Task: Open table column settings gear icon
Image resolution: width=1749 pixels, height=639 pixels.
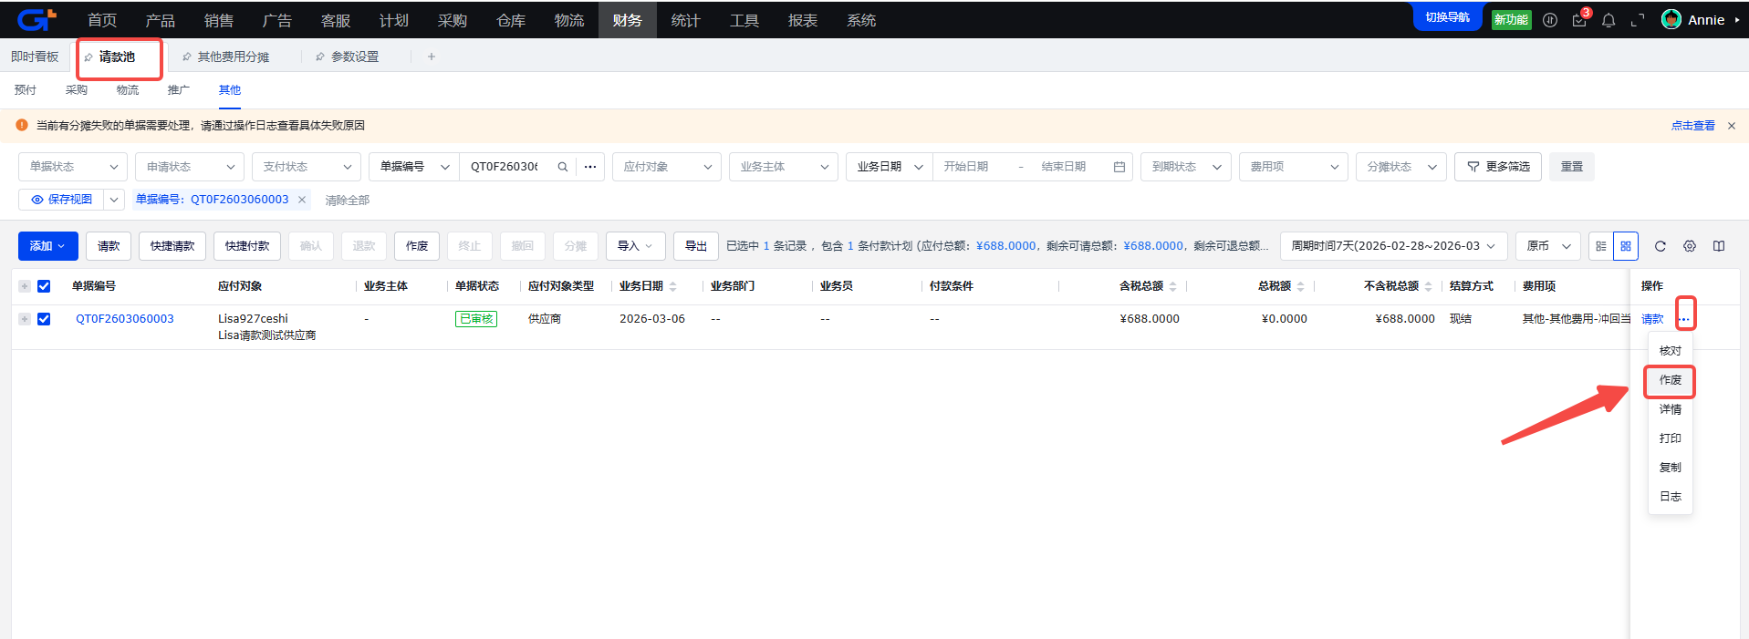Action: click(x=1690, y=246)
